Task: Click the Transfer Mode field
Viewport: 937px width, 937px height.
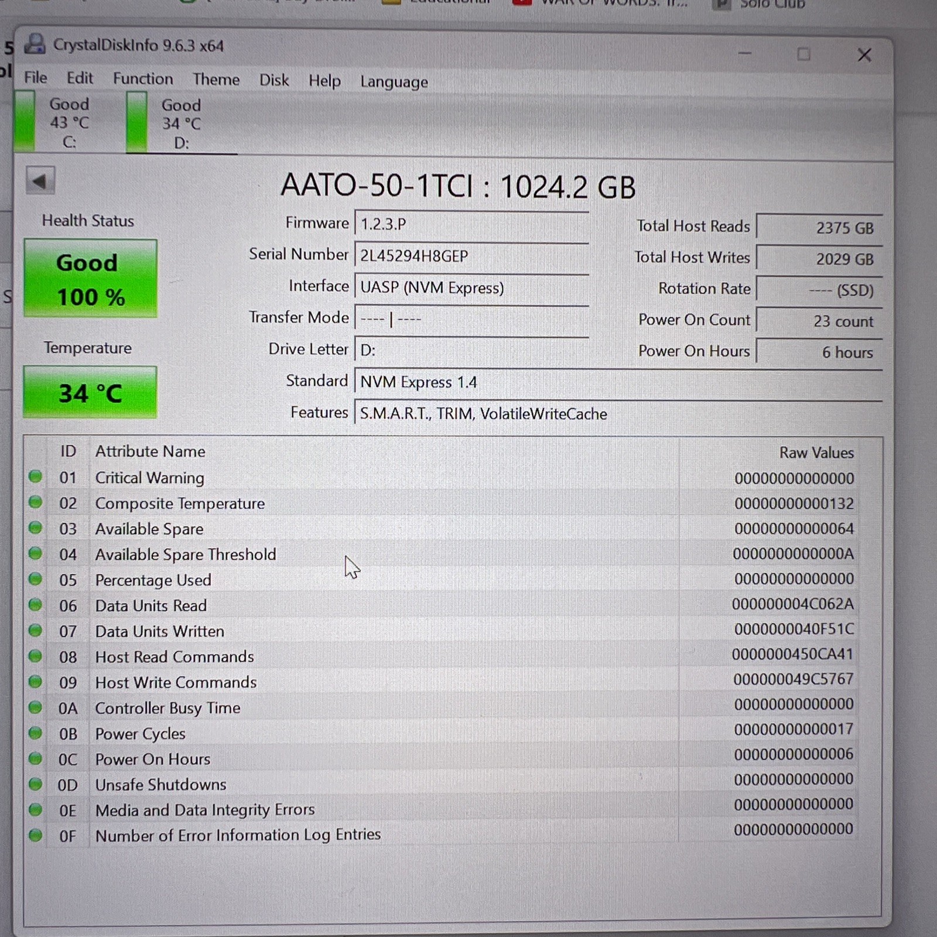Action: point(471,319)
